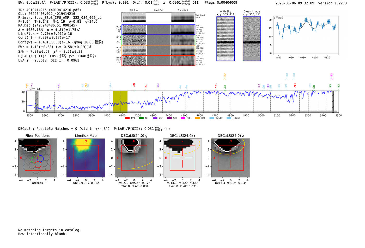The image size is (365, 248).
Task: Click the 'Flags:0x00404009' header text
Action: coord(221,3)
